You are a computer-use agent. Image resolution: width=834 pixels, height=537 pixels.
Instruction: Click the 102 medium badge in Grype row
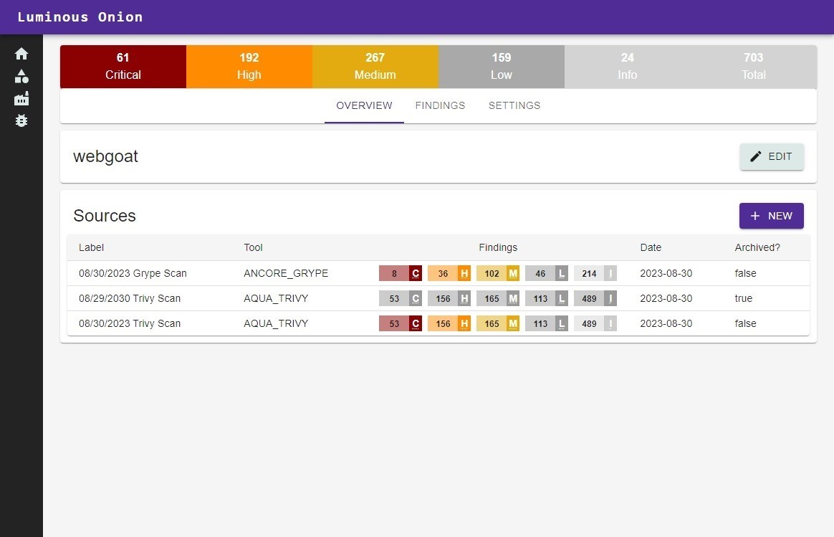(x=498, y=274)
